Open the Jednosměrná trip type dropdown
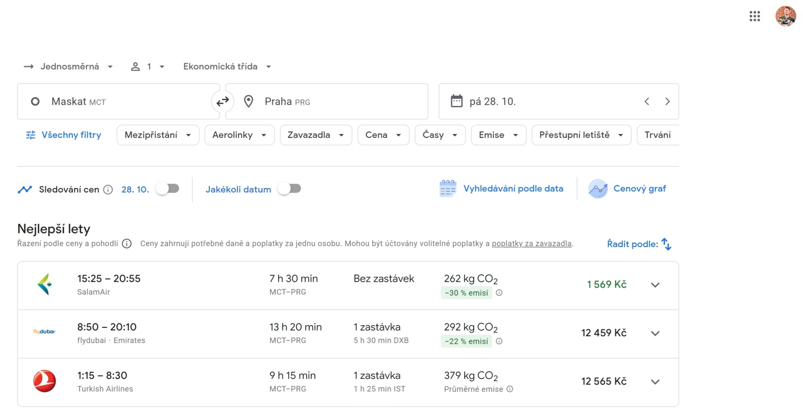Screen dimensions: 803x417 click(68, 67)
